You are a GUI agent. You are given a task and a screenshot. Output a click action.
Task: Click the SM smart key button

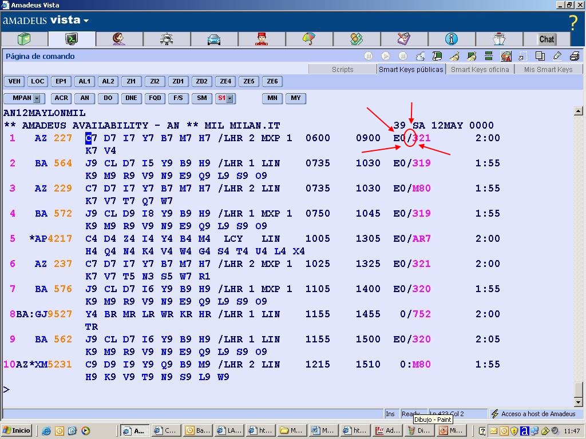[202, 98]
